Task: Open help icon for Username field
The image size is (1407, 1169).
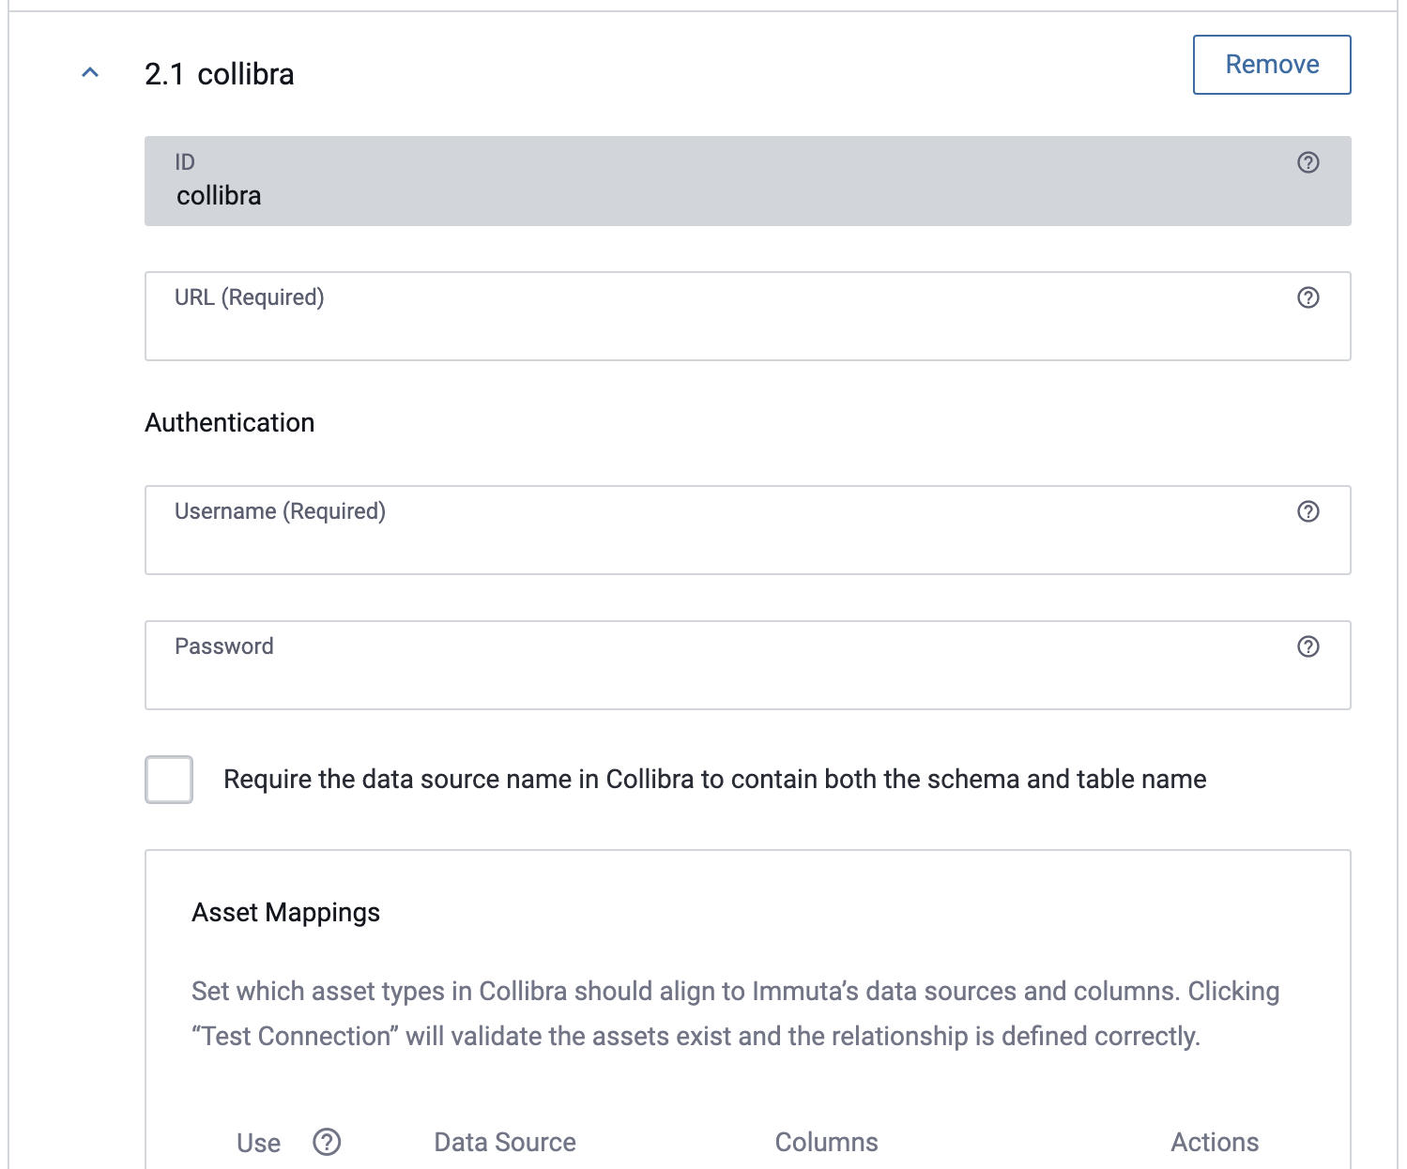Action: 1308,511
